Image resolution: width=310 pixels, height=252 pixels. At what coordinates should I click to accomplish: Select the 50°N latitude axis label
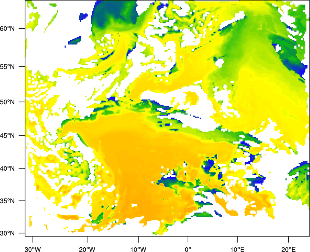tap(13, 102)
